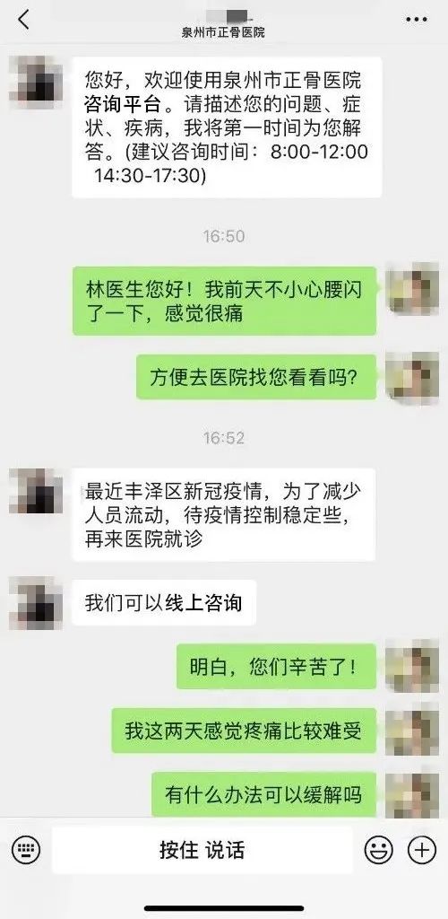
Task: Open the emoji smiley picker
Action: (x=378, y=849)
